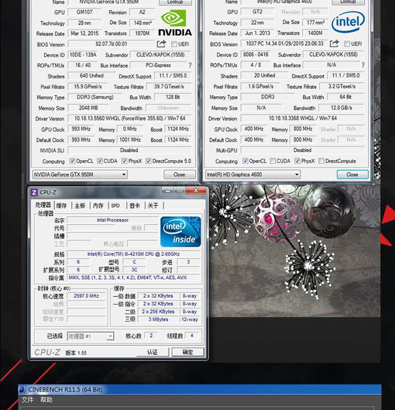Click Intel Device ID value 8086 - 0416
The width and height of the screenshot is (395, 410).
(x=256, y=54)
